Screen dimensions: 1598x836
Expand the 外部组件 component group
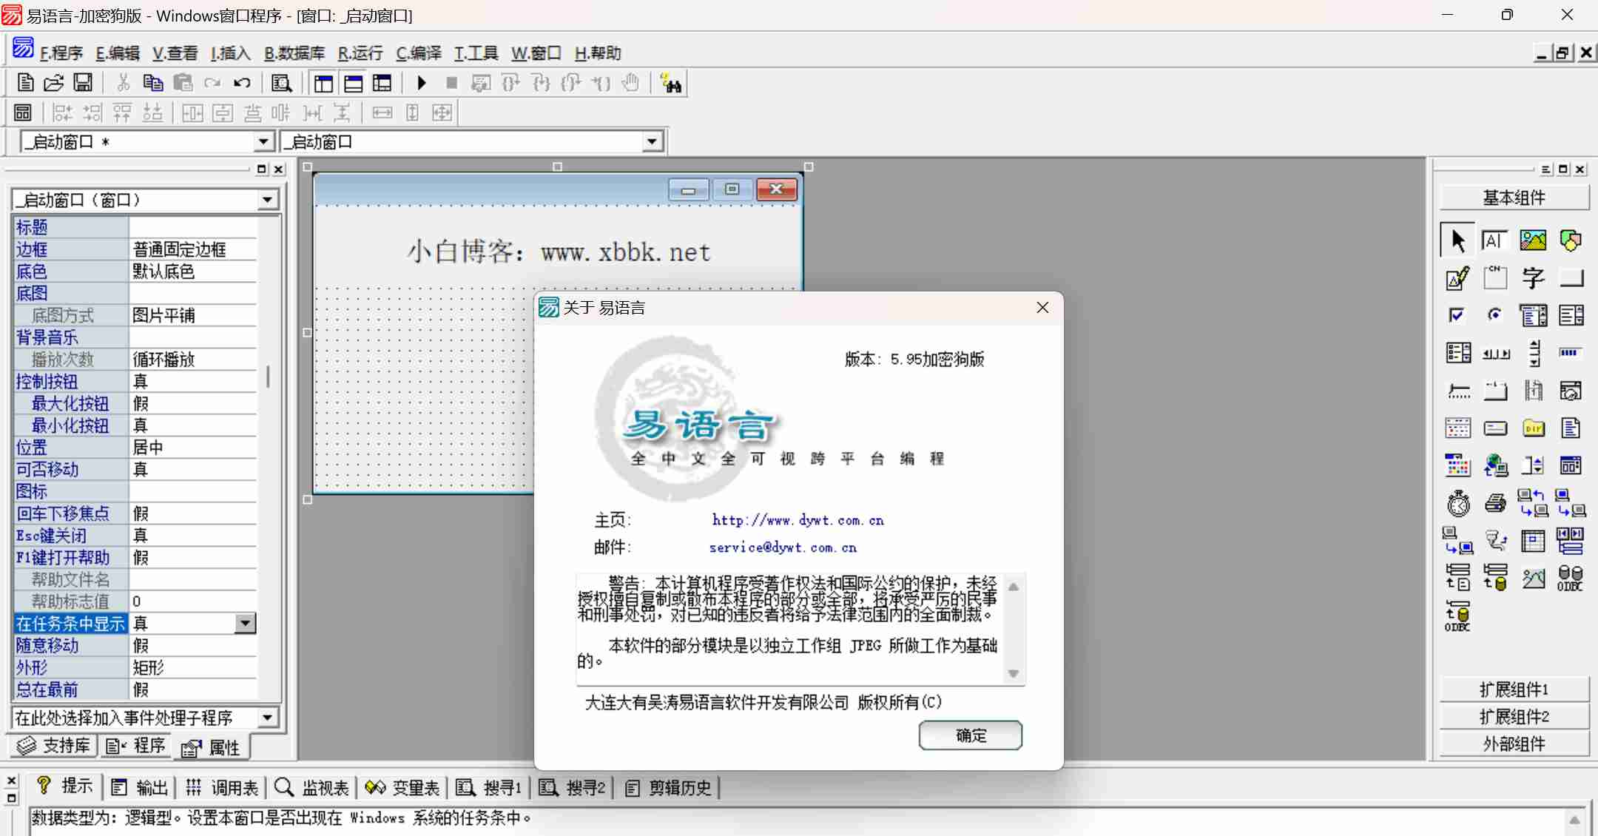[1514, 744]
